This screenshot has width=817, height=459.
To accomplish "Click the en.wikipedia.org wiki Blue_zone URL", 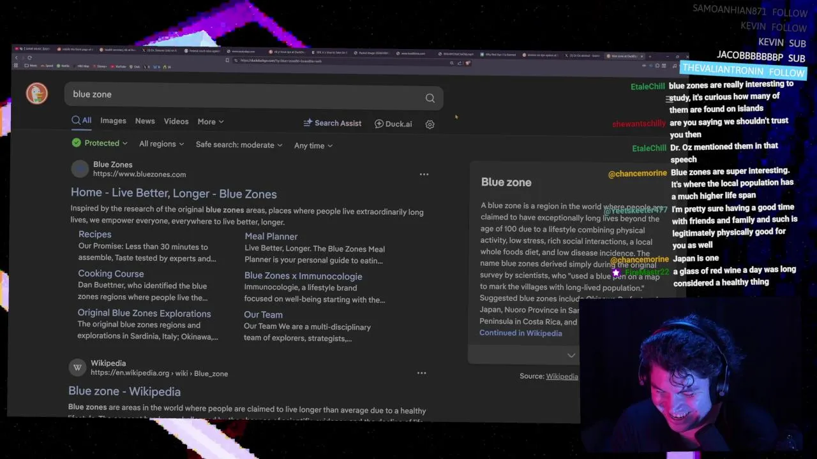I will tap(159, 373).
